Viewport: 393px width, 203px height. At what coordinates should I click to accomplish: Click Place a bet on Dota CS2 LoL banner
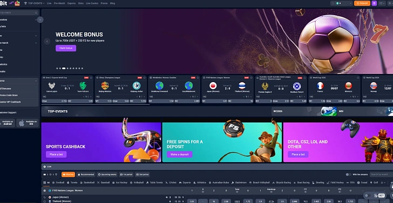[298, 154]
